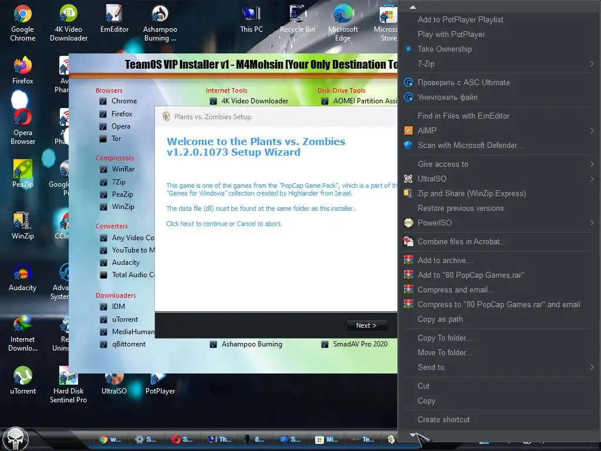Toggle the qBittorrent checkbox
Image resolution: width=601 pixels, height=451 pixels.
[103, 344]
